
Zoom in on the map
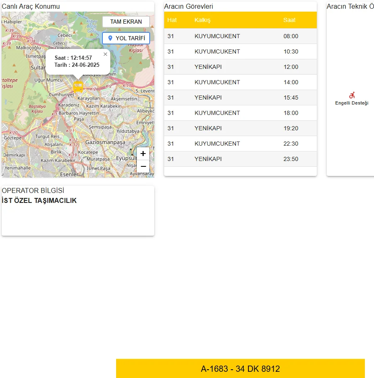point(143,154)
